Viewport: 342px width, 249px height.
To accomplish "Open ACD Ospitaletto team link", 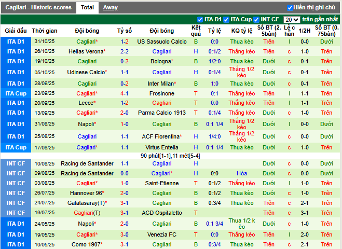I will pyautogui.click(x=162, y=213).
